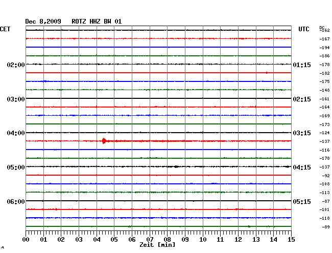The width and height of the screenshot is (332, 253).
Task: Click the Zeit [min] axis title
Action: coord(157,245)
